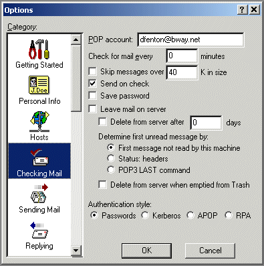Enable Delete from server when emptied from Trash
Image resolution: width=264 pixels, height=266 pixels.
[102, 185]
